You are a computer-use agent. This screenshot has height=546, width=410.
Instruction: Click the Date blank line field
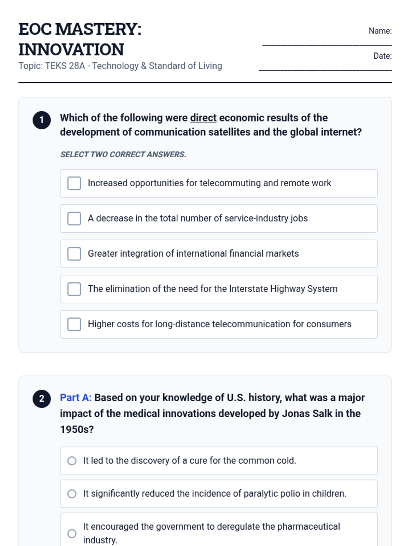pos(325,68)
